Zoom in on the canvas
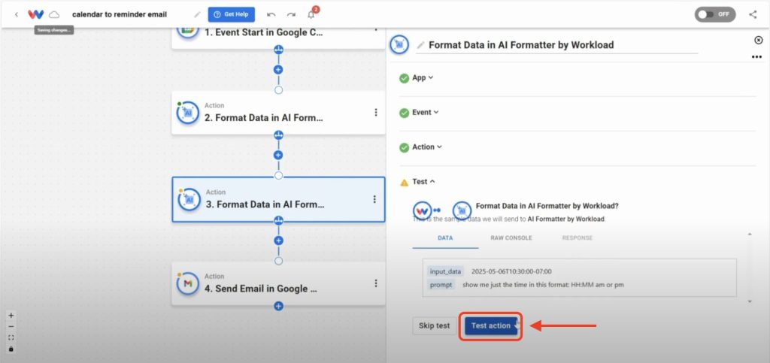The image size is (770, 363). pos(11,316)
